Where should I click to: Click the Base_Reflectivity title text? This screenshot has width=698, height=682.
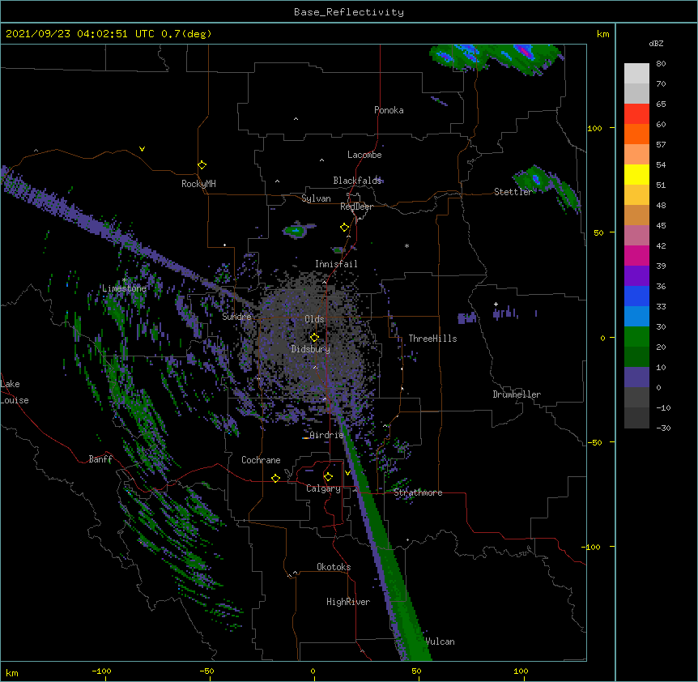click(x=348, y=12)
